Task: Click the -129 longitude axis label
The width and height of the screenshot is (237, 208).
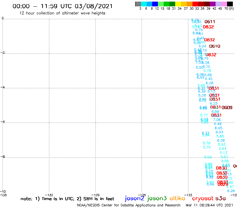Action: [x=95, y=195]
